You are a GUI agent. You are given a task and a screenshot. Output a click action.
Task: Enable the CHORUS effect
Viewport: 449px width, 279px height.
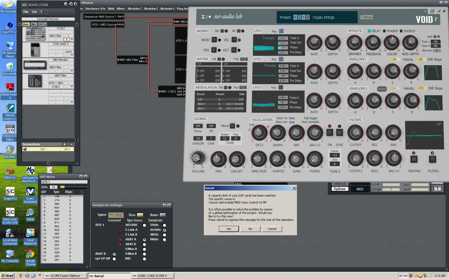[x=401, y=31]
